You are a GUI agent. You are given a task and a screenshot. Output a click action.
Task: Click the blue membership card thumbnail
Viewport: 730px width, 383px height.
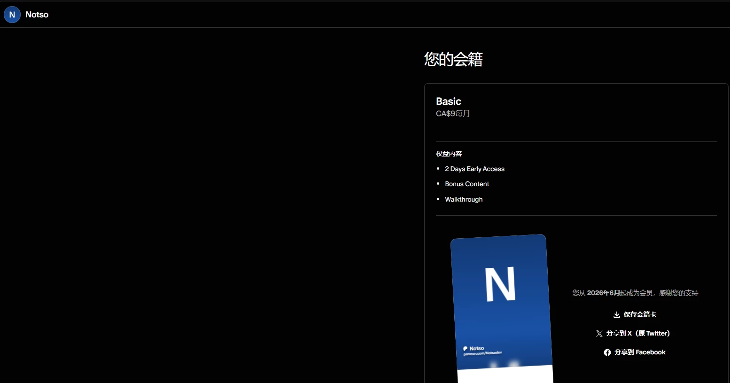click(x=502, y=309)
